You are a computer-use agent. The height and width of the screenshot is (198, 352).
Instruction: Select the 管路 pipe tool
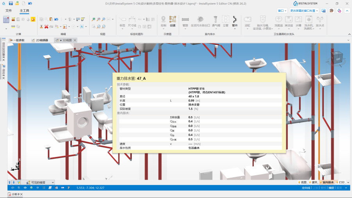[185, 22]
